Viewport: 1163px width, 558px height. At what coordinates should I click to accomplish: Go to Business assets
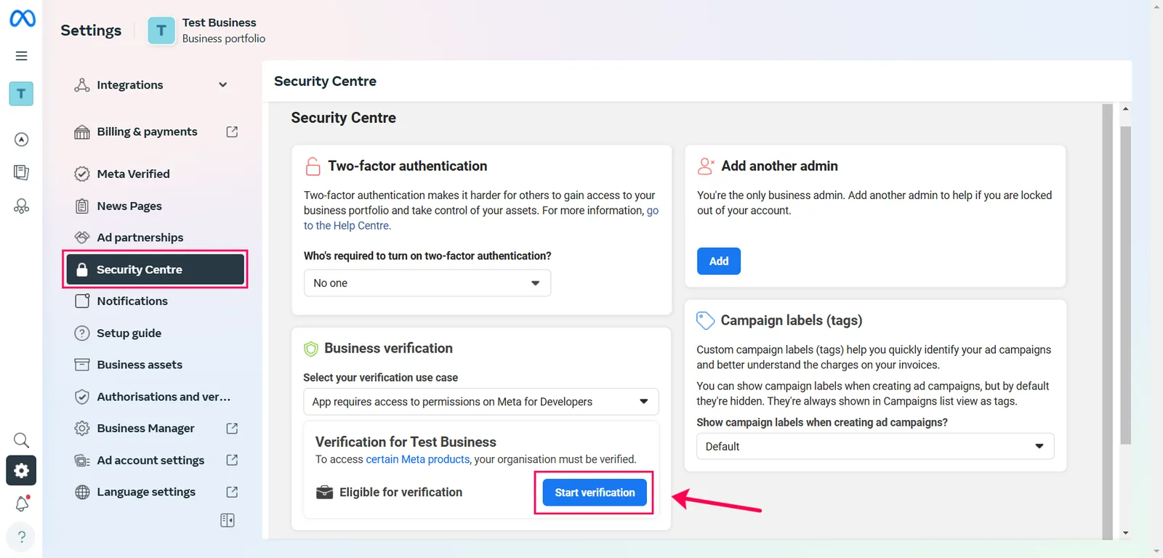click(156, 365)
